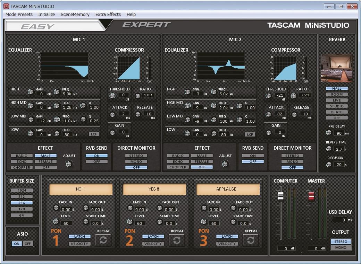Click the MIC 2 compressor RATIO knob
This screenshot has width=361, height=264.
coord(294,96)
